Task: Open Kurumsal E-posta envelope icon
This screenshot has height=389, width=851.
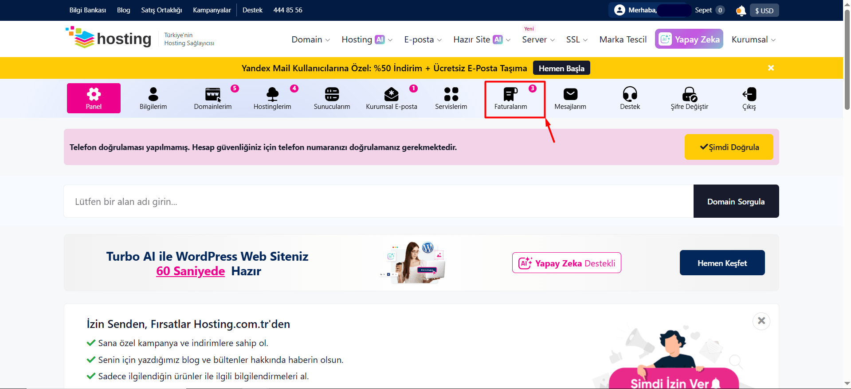Action: click(x=391, y=94)
